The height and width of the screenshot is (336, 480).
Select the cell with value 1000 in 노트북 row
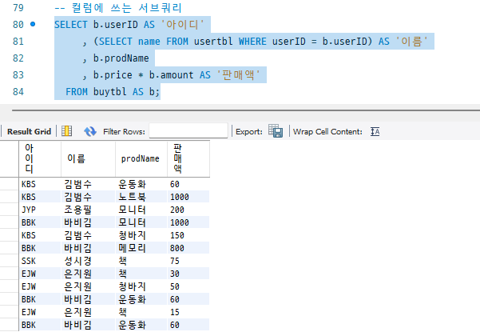pos(188,197)
